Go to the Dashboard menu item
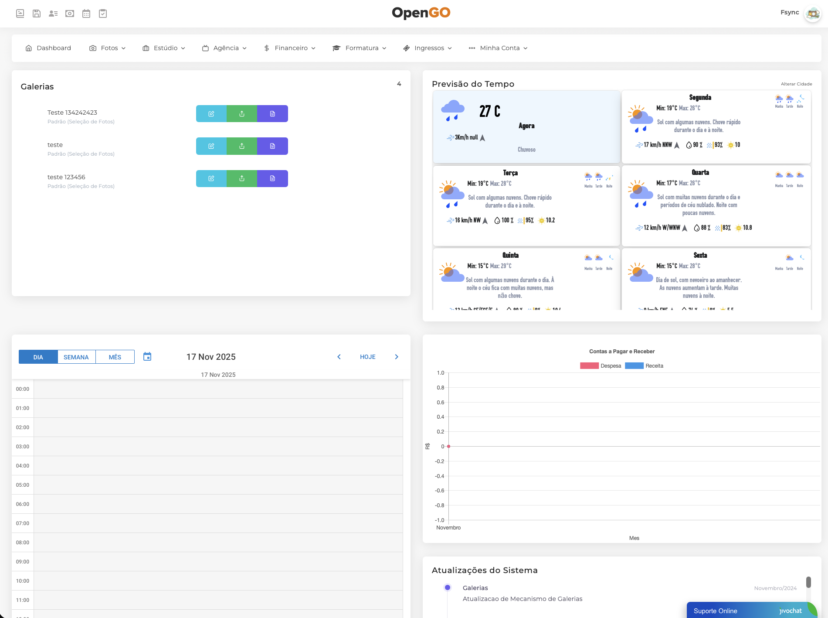Image resolution: width=828 pixels, height=618 pixels. (48, 48)
